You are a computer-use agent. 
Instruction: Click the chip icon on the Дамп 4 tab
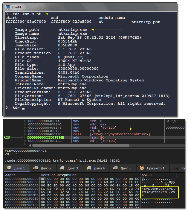(89, 168)
